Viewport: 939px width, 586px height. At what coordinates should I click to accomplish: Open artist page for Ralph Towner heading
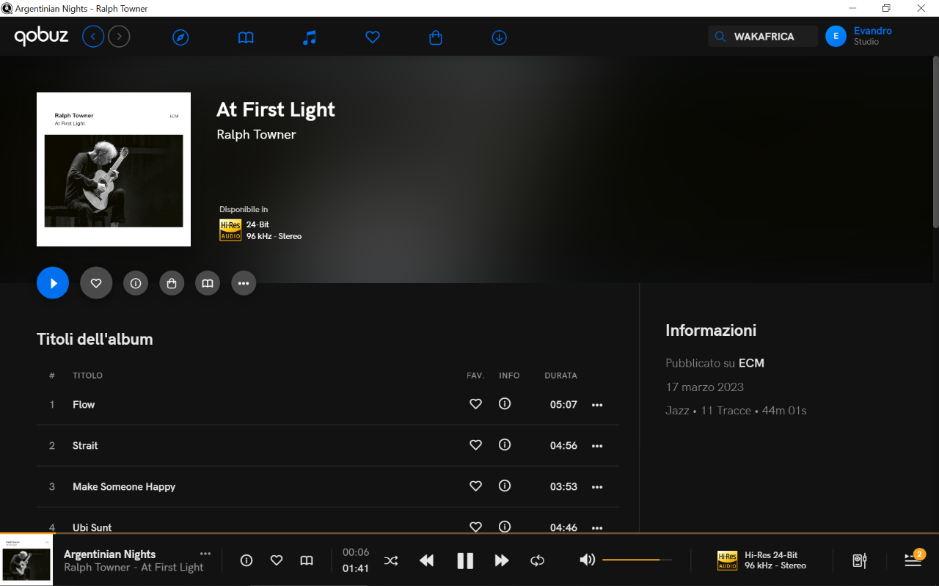click(256, 134)
